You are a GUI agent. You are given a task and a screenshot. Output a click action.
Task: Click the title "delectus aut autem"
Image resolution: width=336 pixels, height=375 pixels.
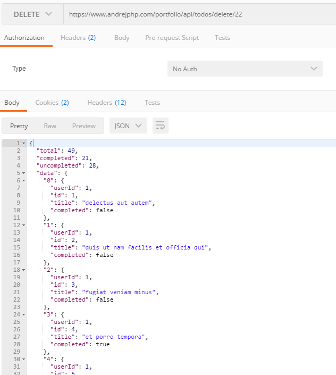(117, 203)
